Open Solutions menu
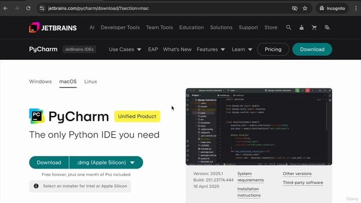 (221, 28)
